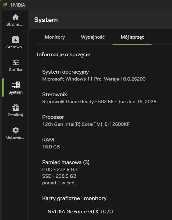The image size is (172, 220).
Task: Click the '16.0 GB' RAM value
Action: click(x=51, y=147)
